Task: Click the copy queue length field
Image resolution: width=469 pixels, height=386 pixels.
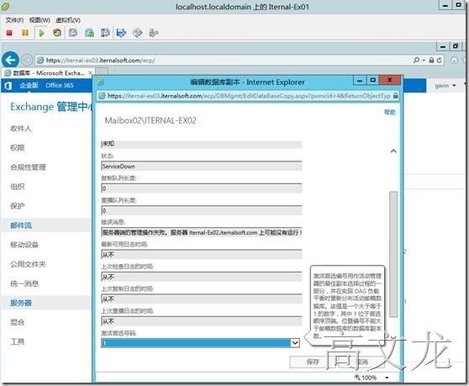Action: coord(201,188)
